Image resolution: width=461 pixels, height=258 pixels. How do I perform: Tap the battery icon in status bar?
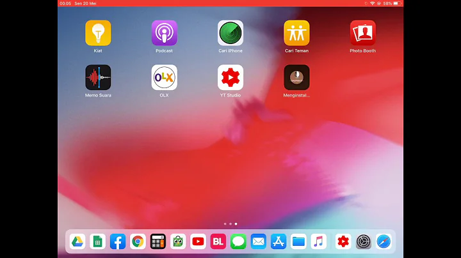(x=397, y=4)
